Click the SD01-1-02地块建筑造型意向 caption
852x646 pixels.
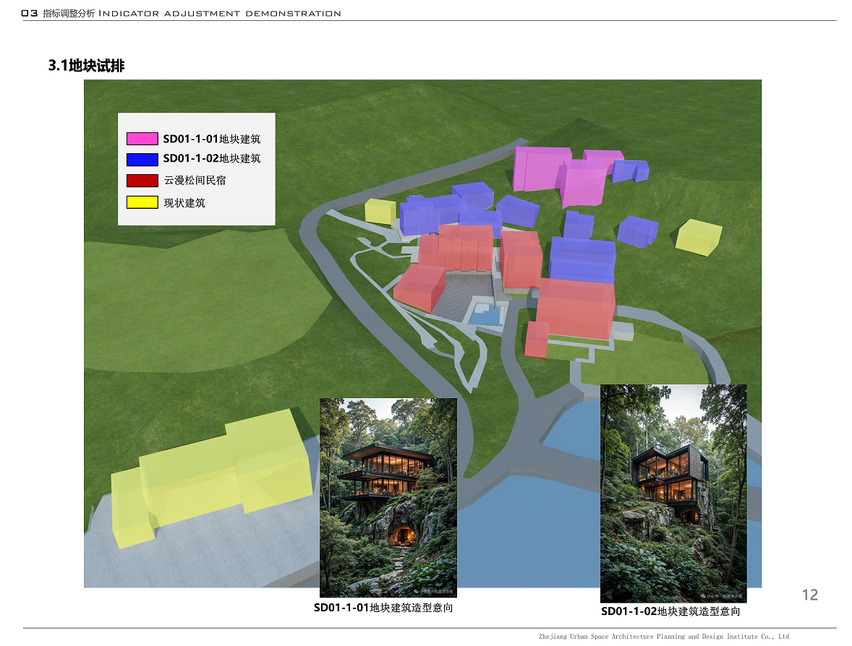(x=670, y=611)
